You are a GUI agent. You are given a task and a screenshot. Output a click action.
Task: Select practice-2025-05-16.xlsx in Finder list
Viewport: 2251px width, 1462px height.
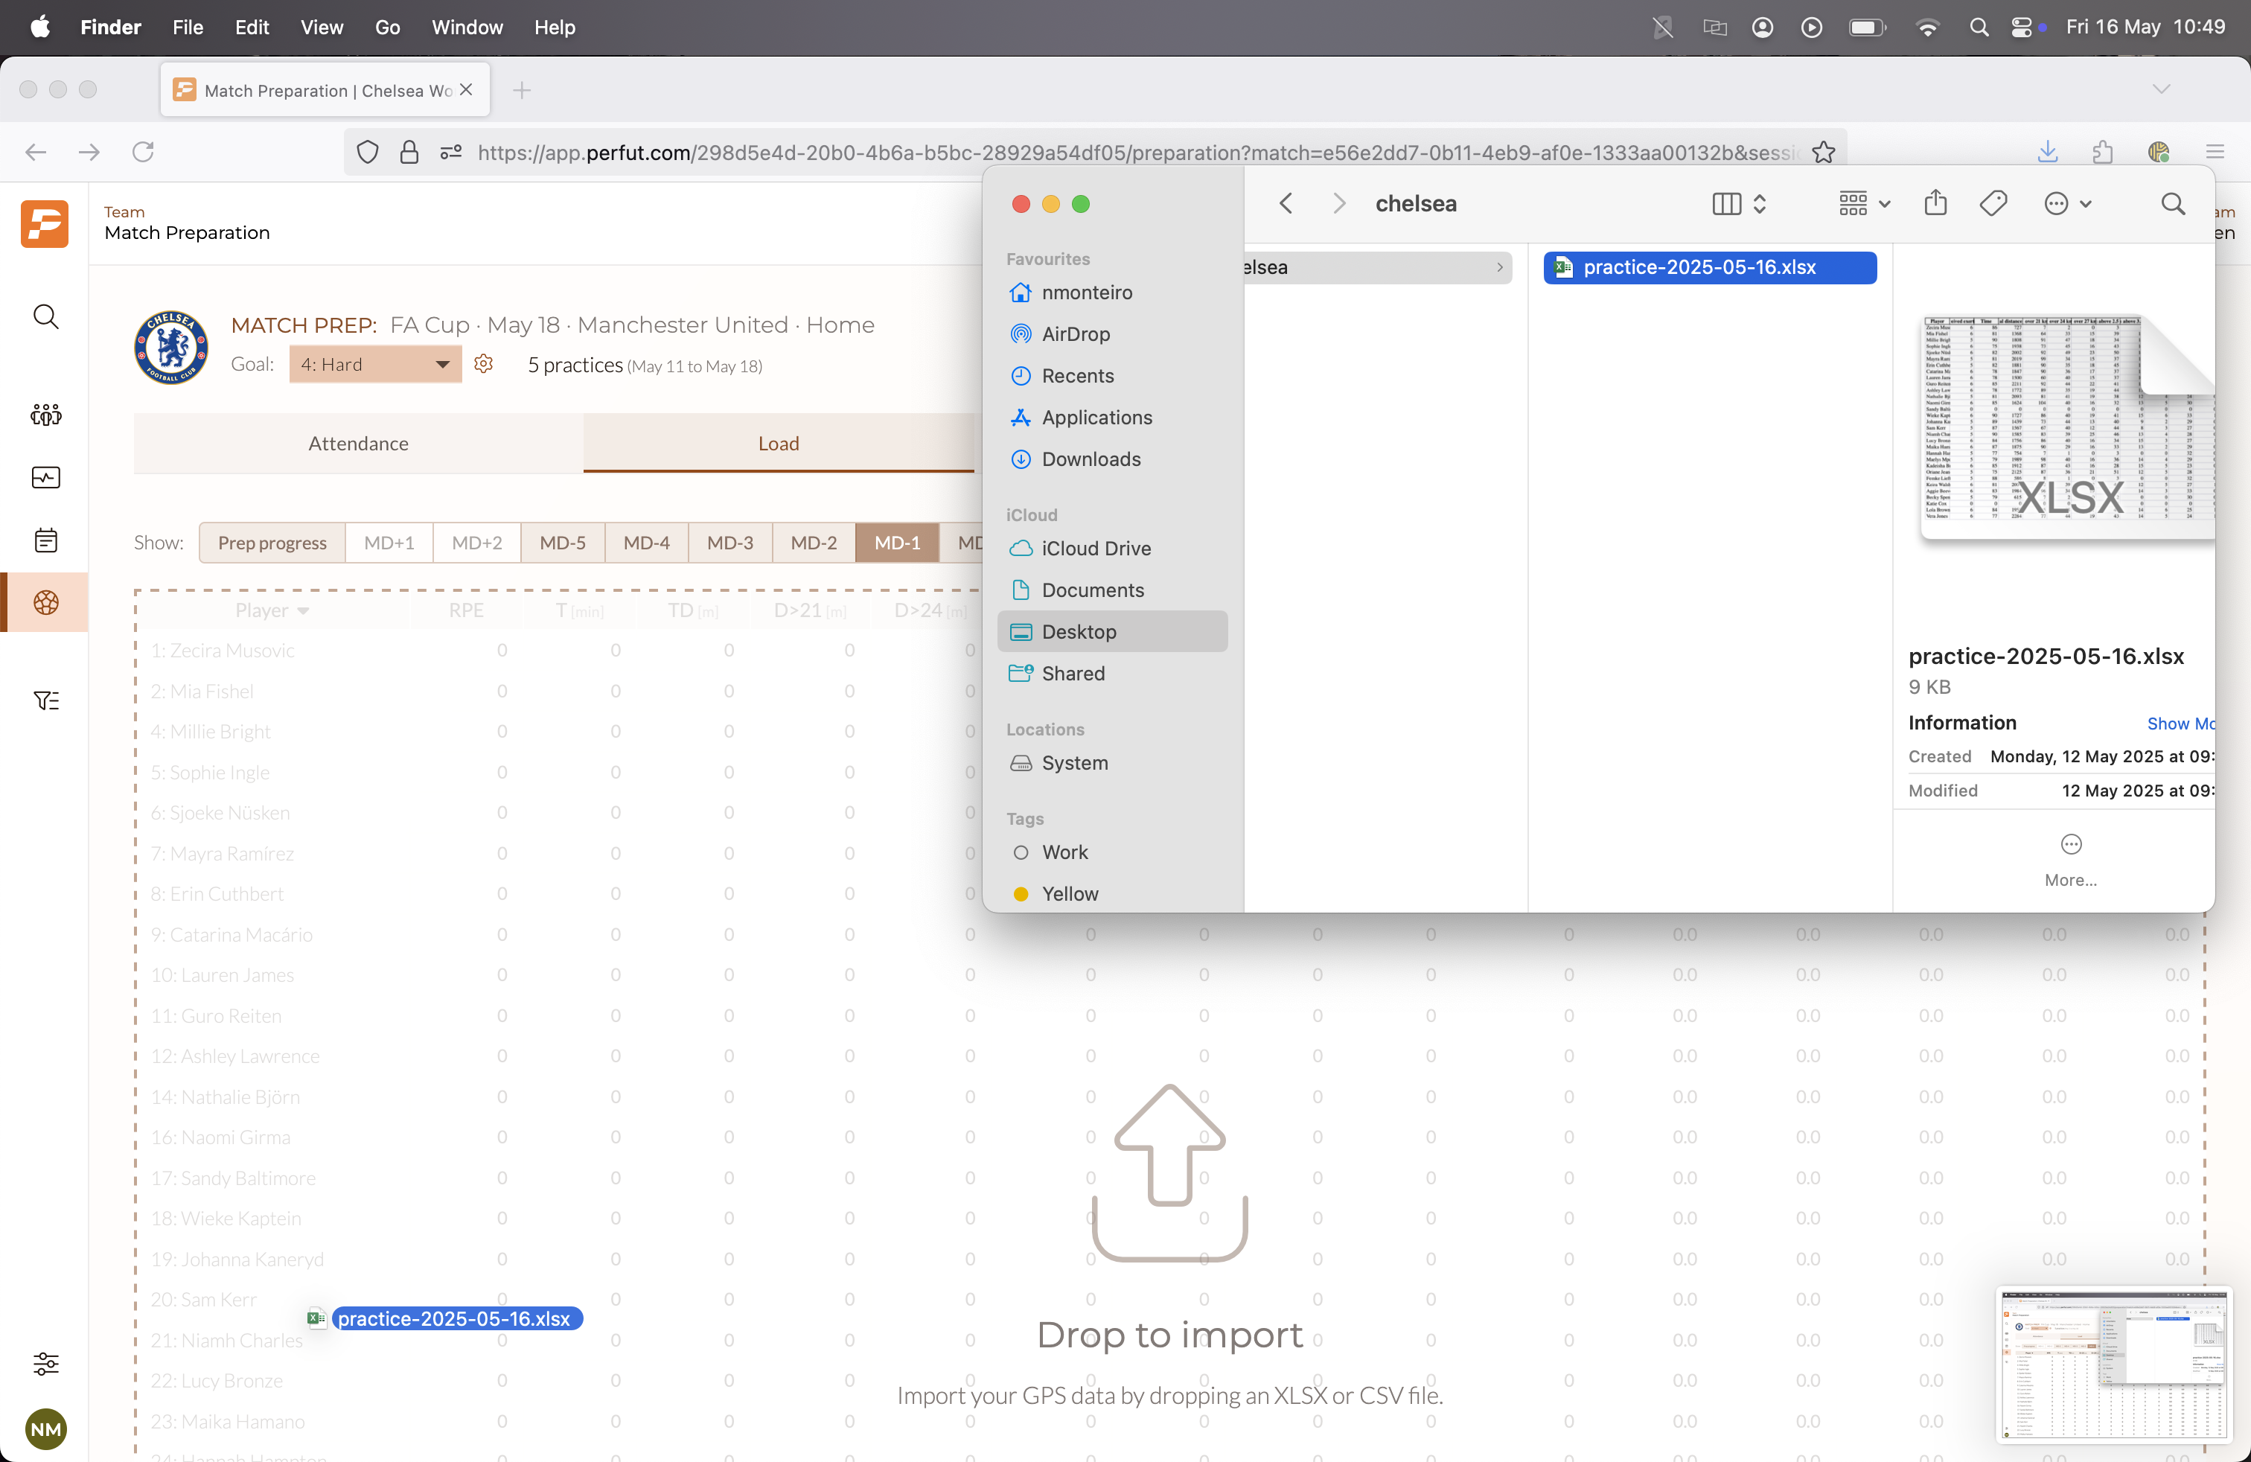(1709, 266)
